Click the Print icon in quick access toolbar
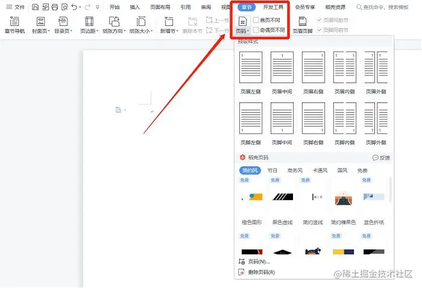 [55, 7]
